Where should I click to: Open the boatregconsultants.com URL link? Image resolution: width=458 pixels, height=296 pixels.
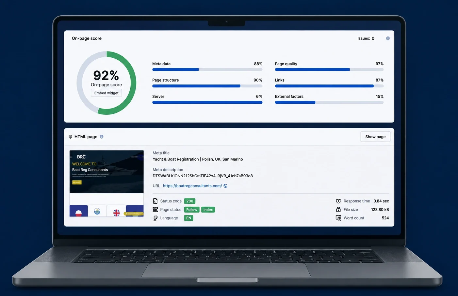(192, 186)
